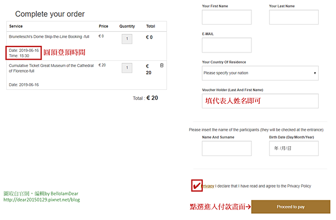Viewport: 336px width, 220px height.
Task: Click the pixnet blog URL watermark
Action: point(41,200)
